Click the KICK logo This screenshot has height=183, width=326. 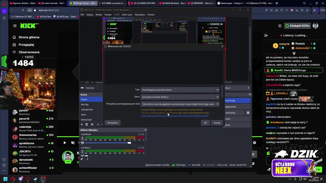[29, 26]
